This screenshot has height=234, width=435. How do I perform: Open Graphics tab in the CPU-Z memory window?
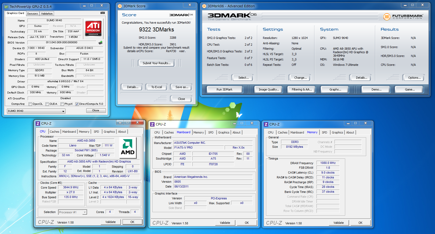(x=337, y=132)
